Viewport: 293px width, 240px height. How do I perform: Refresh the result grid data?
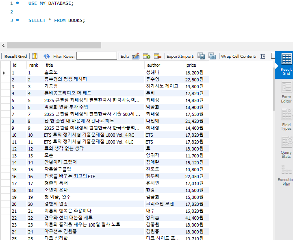click(x=46, y=56)
